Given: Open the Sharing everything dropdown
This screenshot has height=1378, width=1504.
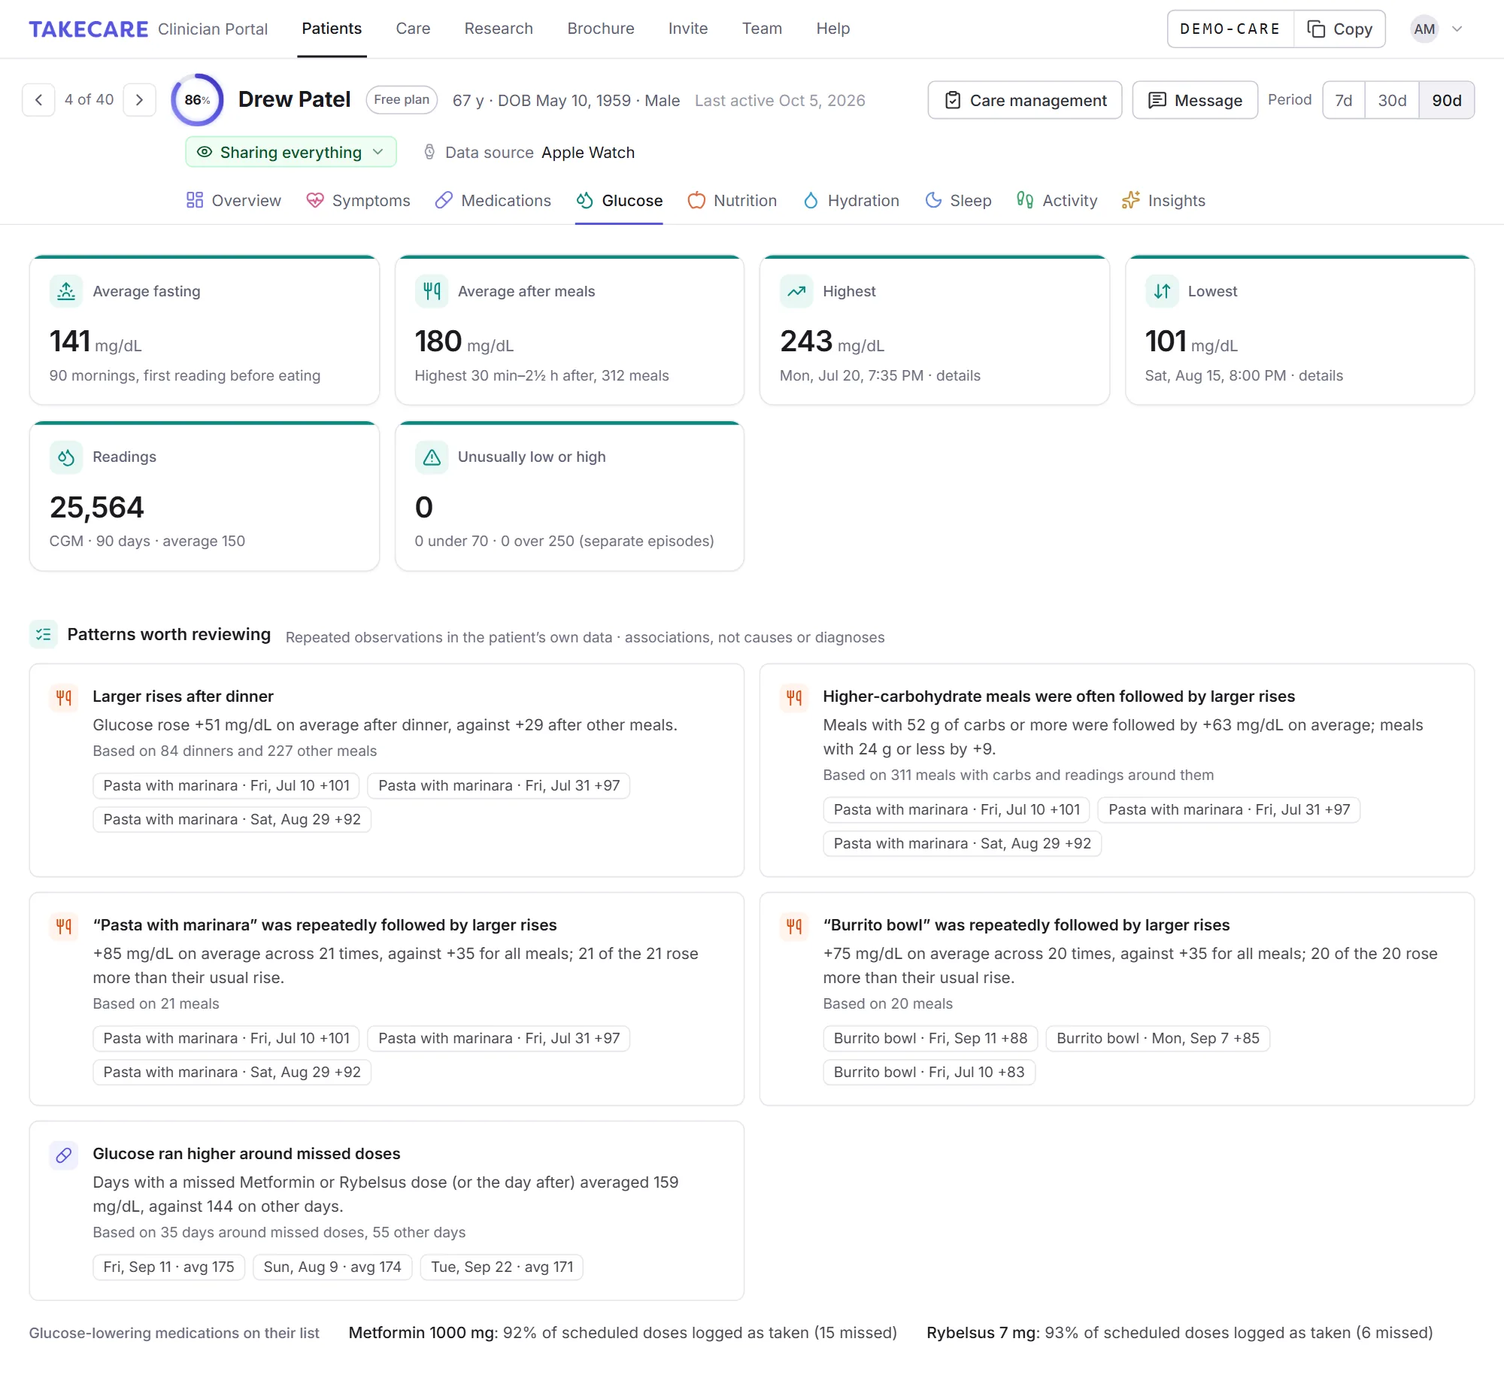Looking at the screenshot, I should 291,152.
